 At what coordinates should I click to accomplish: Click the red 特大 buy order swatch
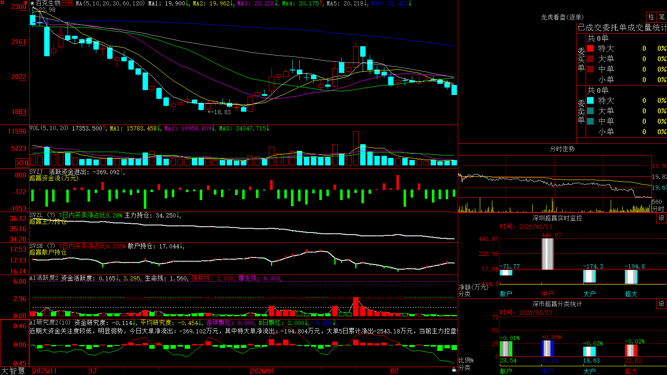(x=590, y=48)
